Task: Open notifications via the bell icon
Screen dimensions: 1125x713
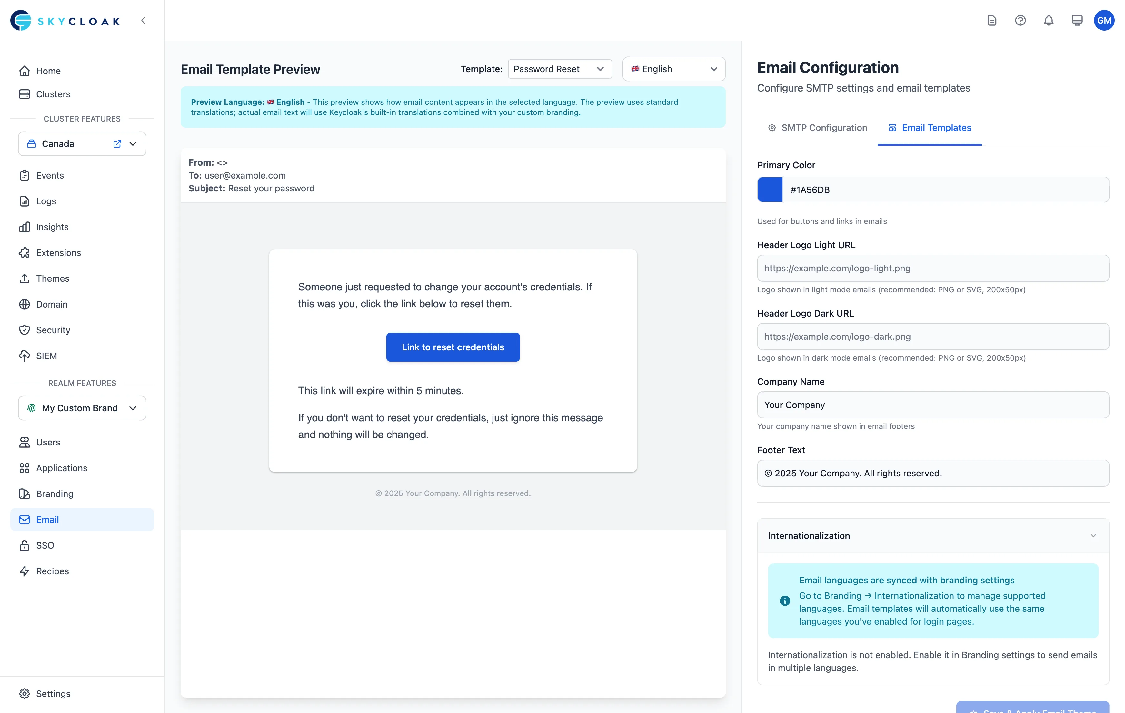Action: tap(1048, 20)
